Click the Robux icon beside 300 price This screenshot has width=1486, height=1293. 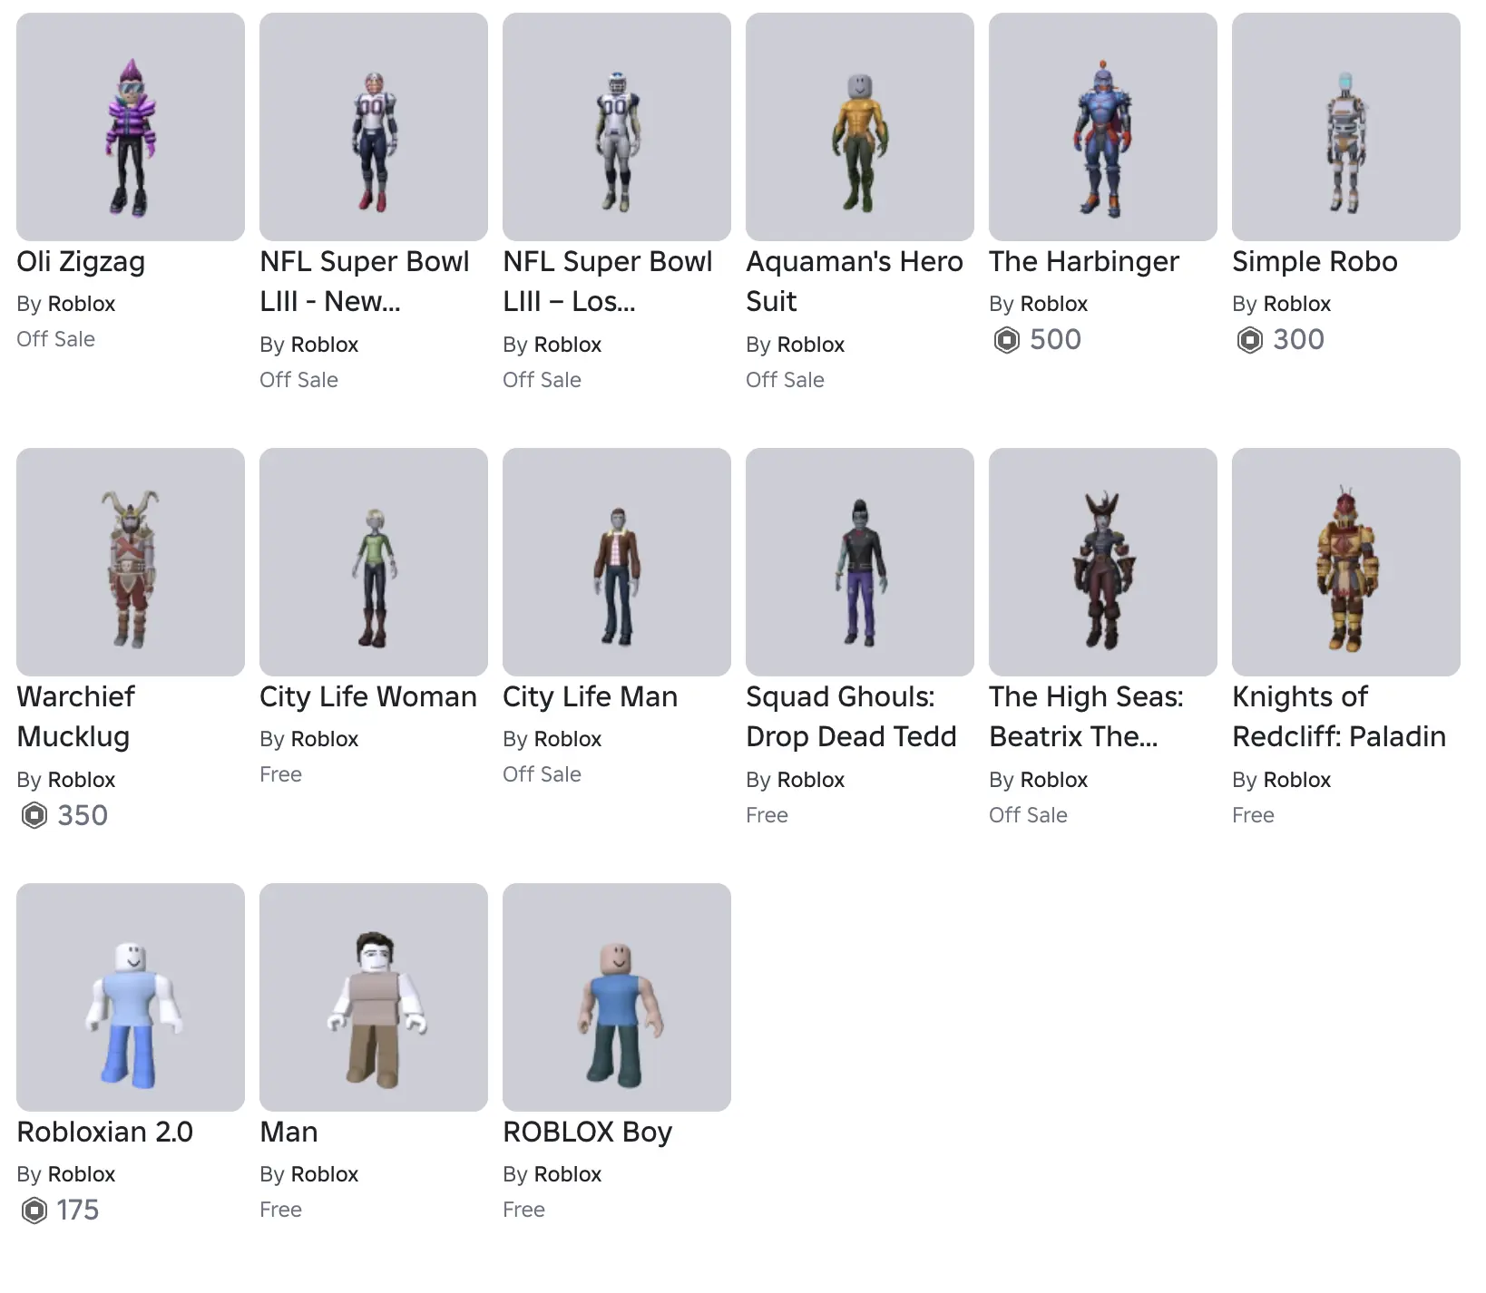[x=1250, y=340]
